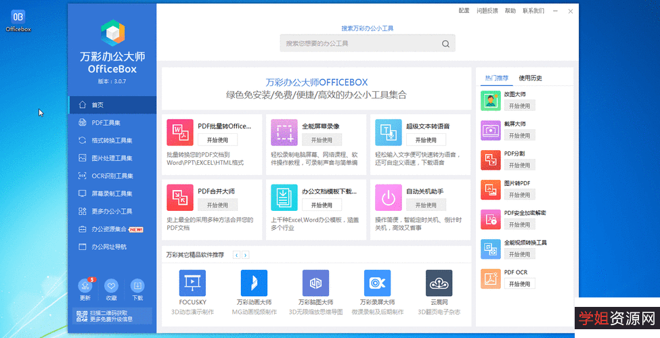660x338 pixels.
Task: Click 开始使用 under 图片转PDF
Action: point(520,195)
